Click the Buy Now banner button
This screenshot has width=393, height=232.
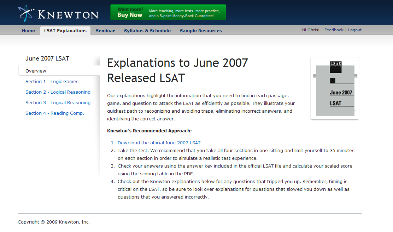tap(168, 12)
